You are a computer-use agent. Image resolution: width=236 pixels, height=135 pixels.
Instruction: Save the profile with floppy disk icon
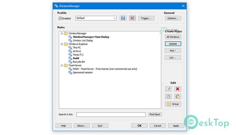123,18
